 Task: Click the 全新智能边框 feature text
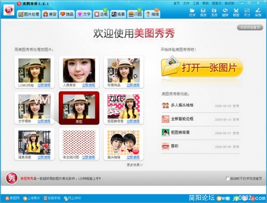click(182, 119)
